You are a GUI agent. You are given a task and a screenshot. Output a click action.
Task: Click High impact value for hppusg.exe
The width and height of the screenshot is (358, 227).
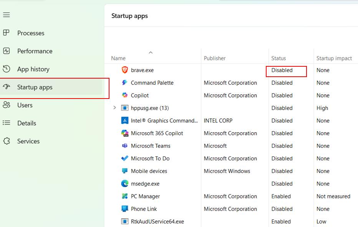(322, 108)
